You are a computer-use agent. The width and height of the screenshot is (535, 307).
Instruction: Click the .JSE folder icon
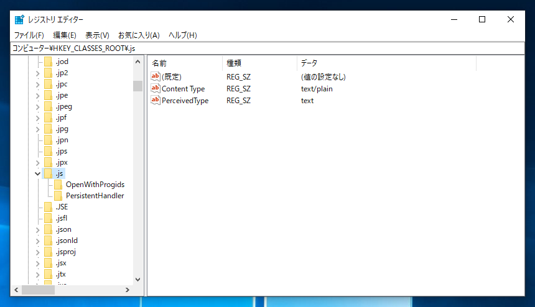point(48,207)
